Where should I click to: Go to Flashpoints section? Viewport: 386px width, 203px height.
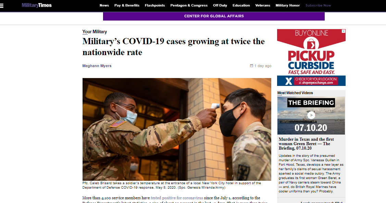coord(155,5)
